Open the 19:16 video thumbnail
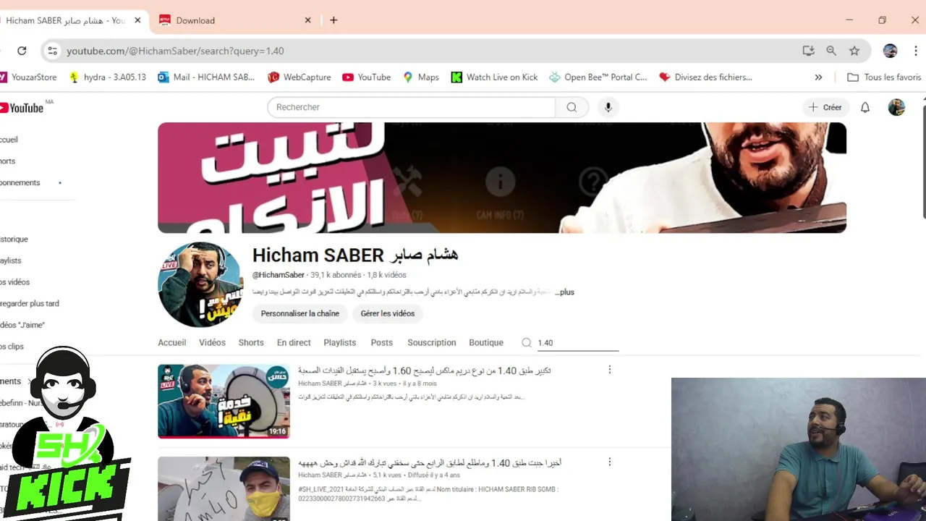This screenshot has width=926, height=521. [x=224, y=401]
